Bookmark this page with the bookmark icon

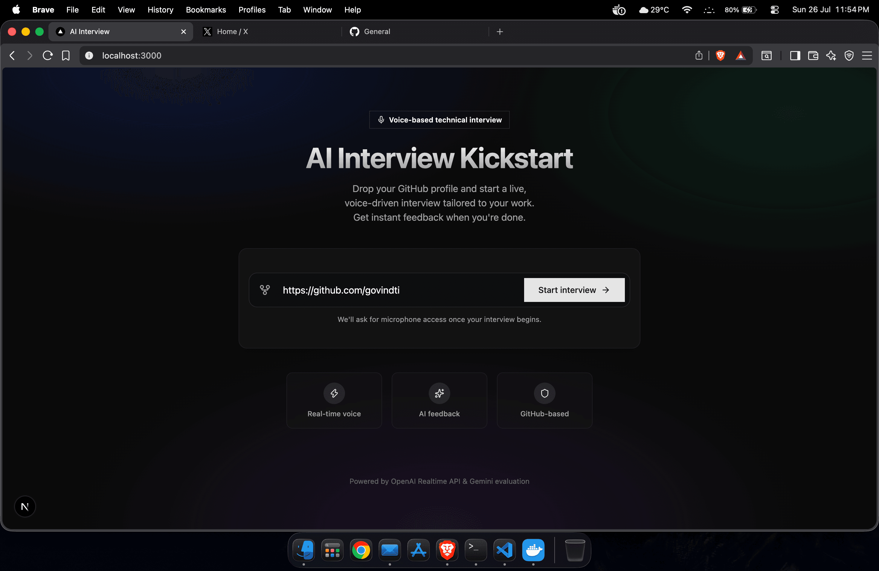(x=66, y=56)
